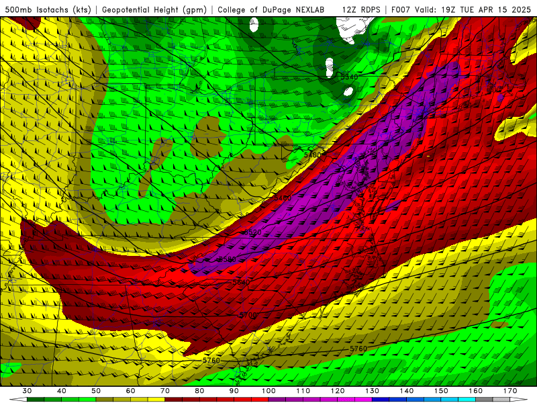Click the 70 value on the color scale
This screenshot has width=537, height=403.
(x=165, y=391)
